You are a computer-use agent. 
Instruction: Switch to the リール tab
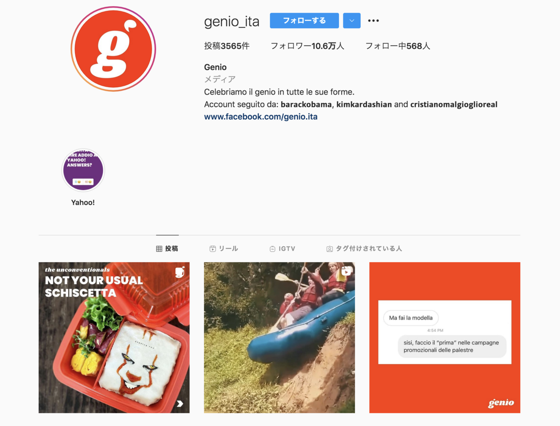pos(224,249)
